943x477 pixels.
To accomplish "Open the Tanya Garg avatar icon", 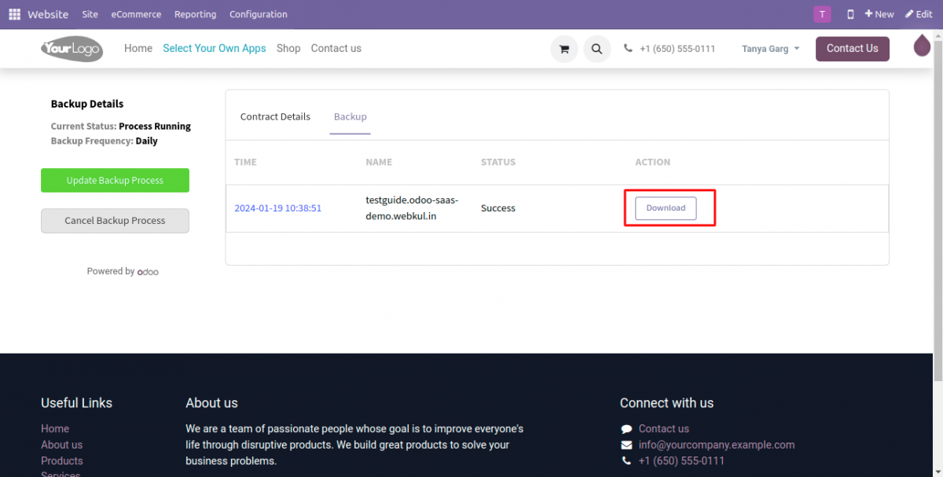I will 822,13.
